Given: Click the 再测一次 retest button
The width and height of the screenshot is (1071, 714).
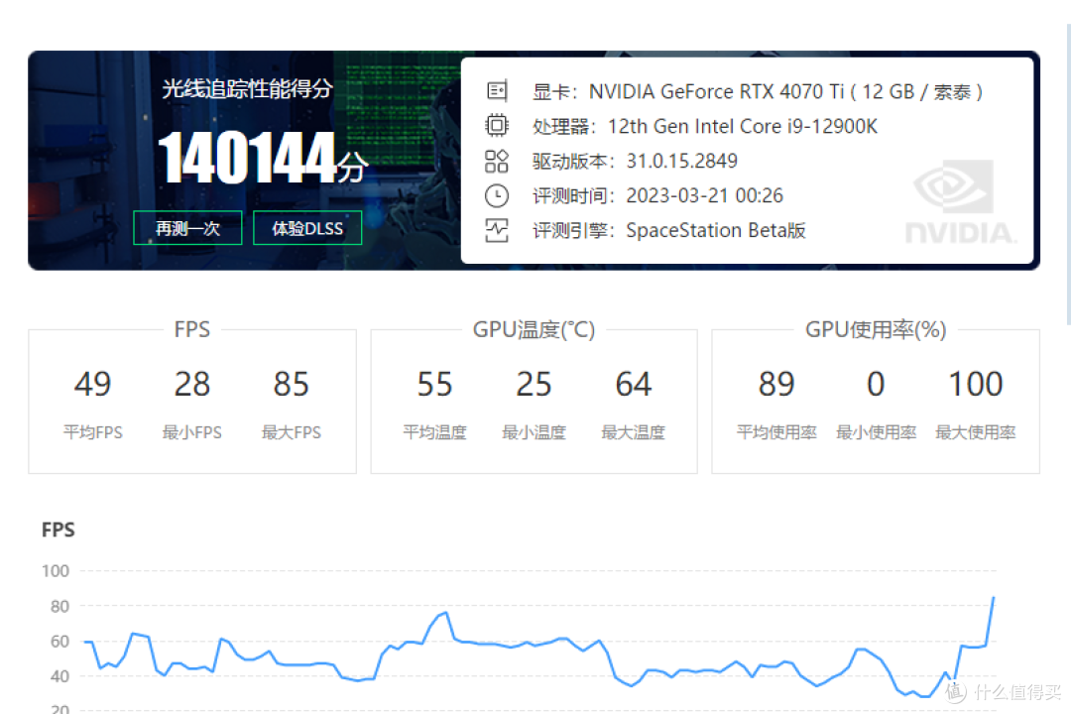Looking at the screenshot, I should 187,228.
